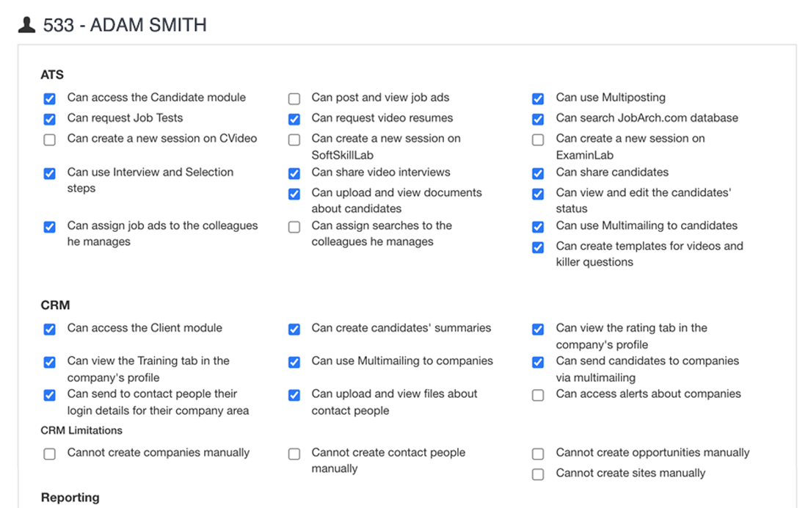Image resolution: width=808 pixels, height=508 pixels.
Task: Select Cannot create sites manually checkbox
Action: pyautogui.click(x=538, y=474)
